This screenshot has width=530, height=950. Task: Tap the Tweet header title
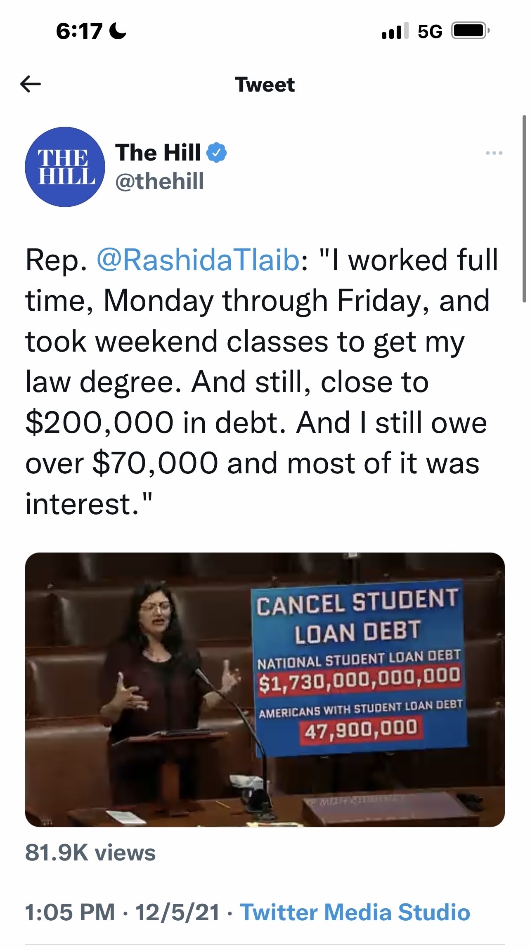(x=265, y=85)
